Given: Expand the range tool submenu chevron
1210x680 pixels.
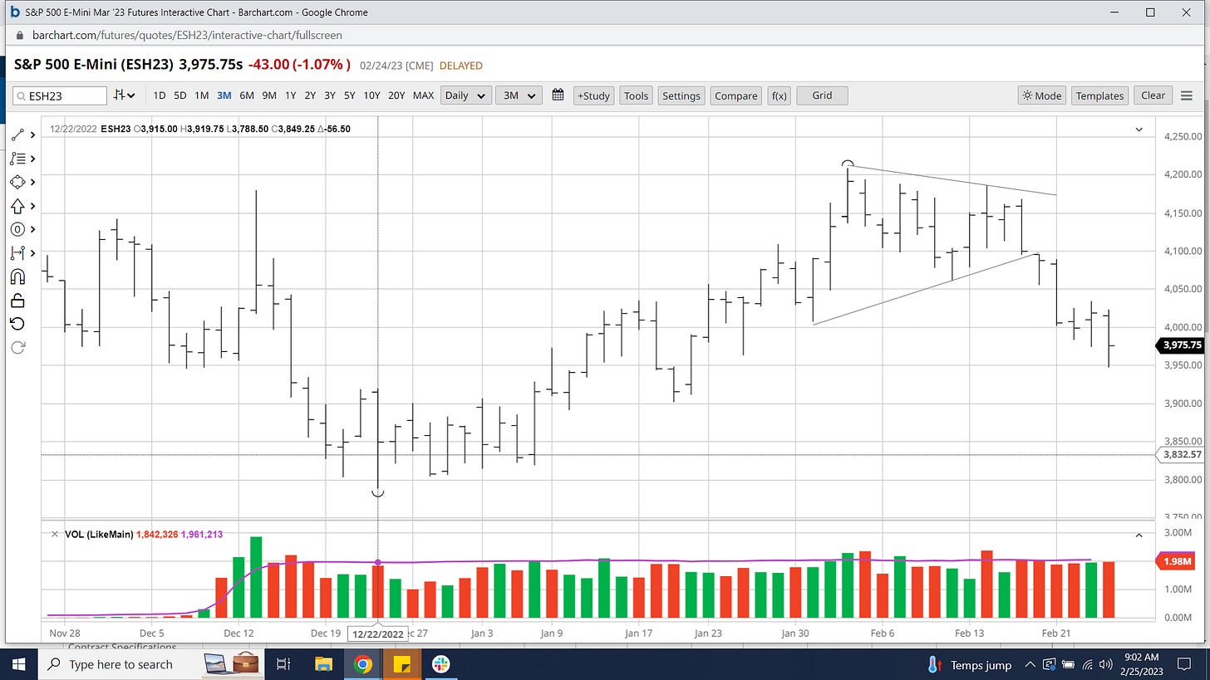Looking at the screenshot, I should pyautogui.click(x=32, y=252).
